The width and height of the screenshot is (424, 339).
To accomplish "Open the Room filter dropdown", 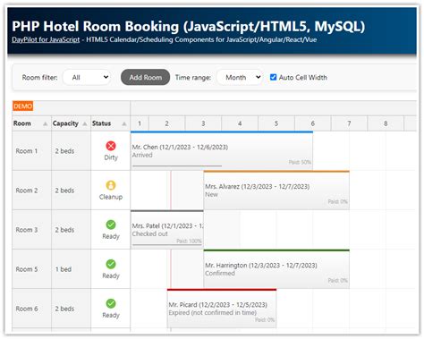I will (87, 77).
